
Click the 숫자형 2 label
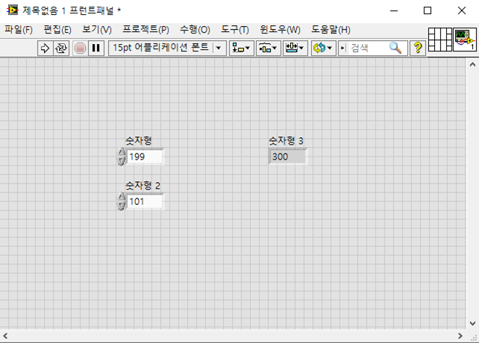143,186
